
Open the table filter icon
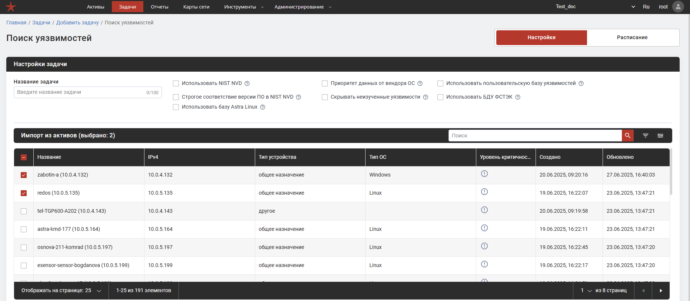645,136
